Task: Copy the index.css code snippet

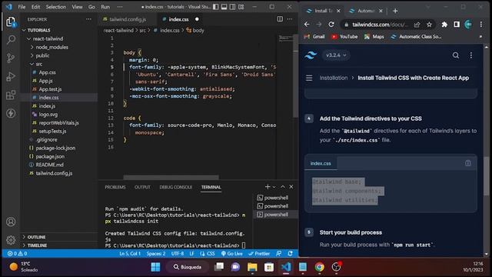Action: coord(468,163)
